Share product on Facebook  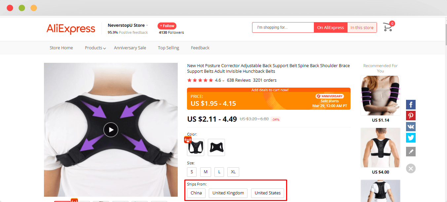pos(411,105)
